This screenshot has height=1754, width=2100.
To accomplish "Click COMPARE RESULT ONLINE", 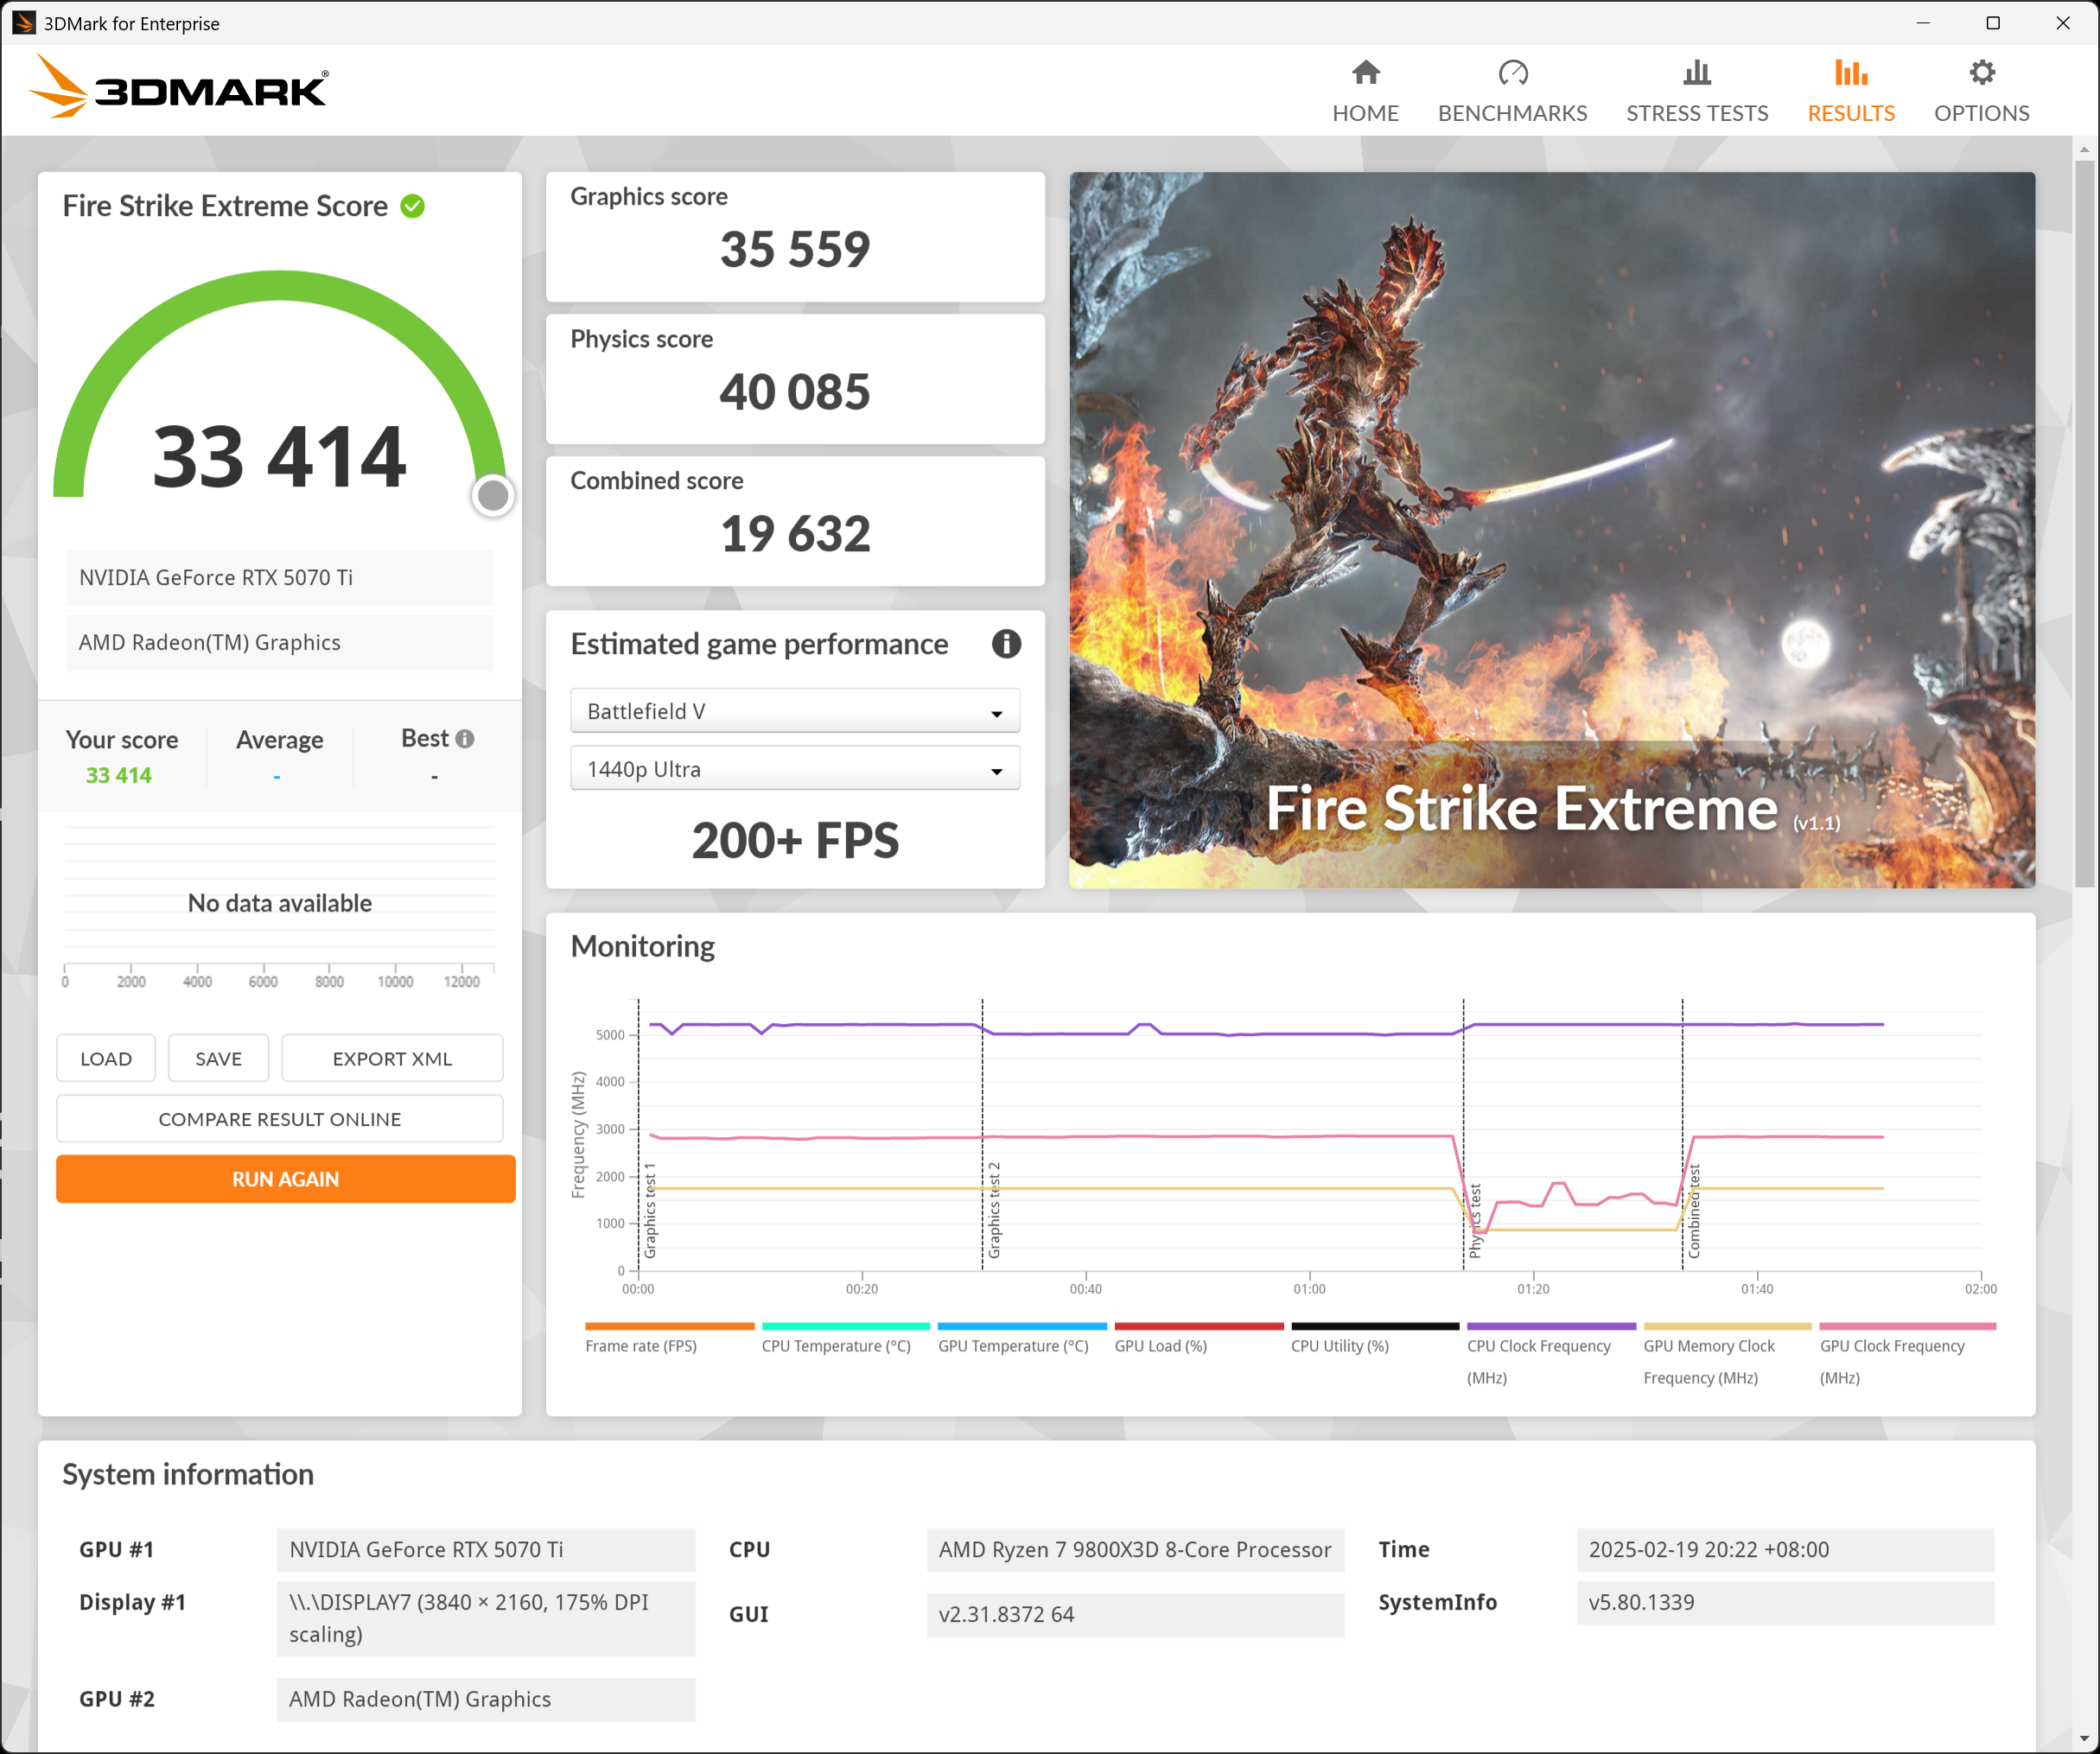I will (280, 1118).
